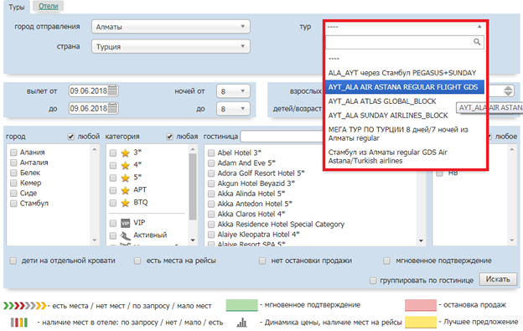Check the Сиде city checkbox
The image size is (523, 331).
coord(13,194)
